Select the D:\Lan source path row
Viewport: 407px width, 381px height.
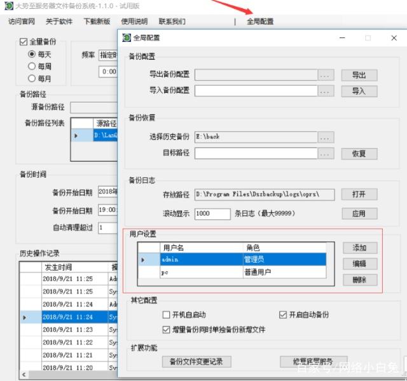(94, 135)
